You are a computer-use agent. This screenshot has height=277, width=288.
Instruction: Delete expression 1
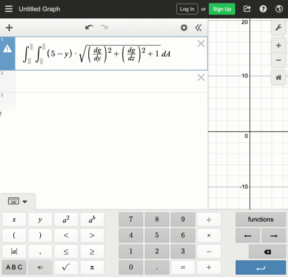tap(201, 43)
